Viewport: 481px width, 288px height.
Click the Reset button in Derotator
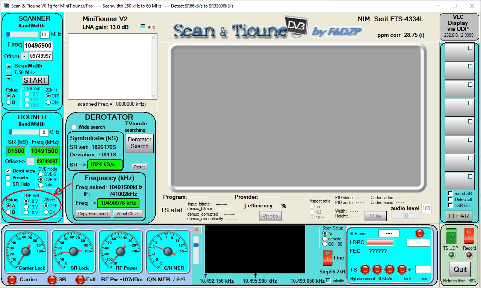(x=140, y=167)
